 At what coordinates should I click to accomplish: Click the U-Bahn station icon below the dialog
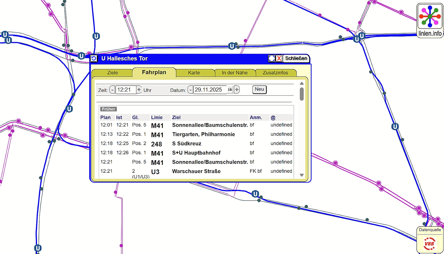point(255,194)
